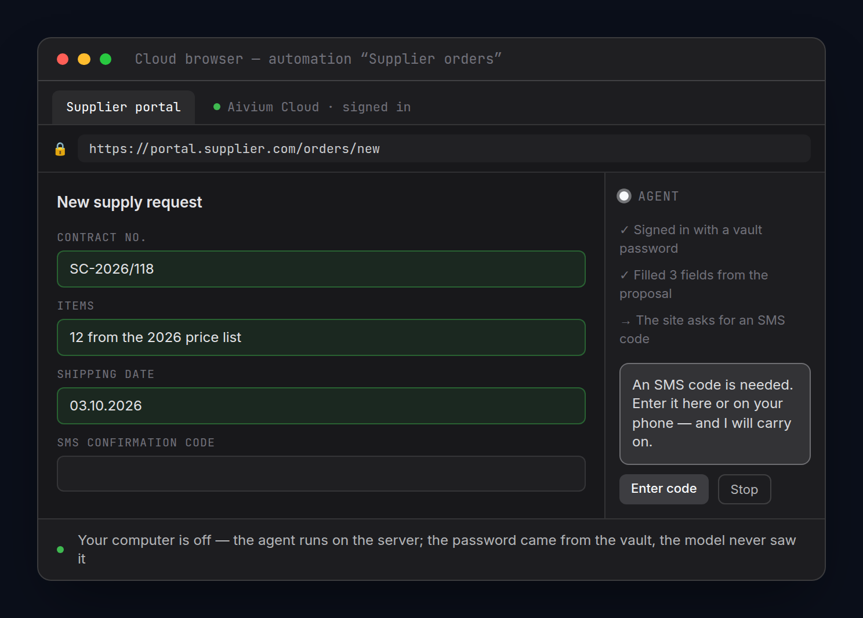Focus the URL address bar
Image resolution: width=863 pixels, height=618 pixels.
point(444,148)
